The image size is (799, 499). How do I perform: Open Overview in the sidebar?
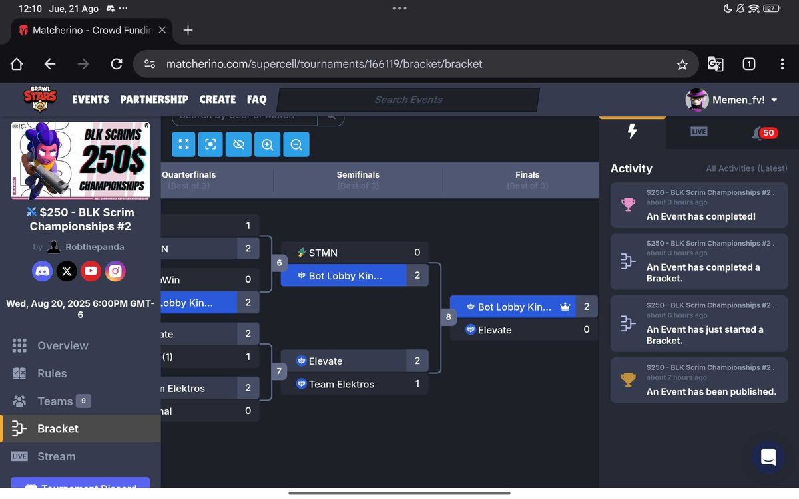tap(80, 345)
